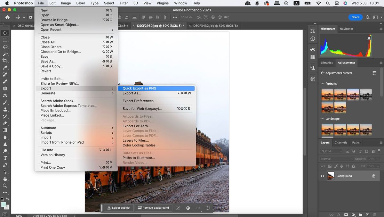Open the Properties panel sliders icon
Image resolution: width=384 pixels, height=217 pixels.
[x=313, y=31]
